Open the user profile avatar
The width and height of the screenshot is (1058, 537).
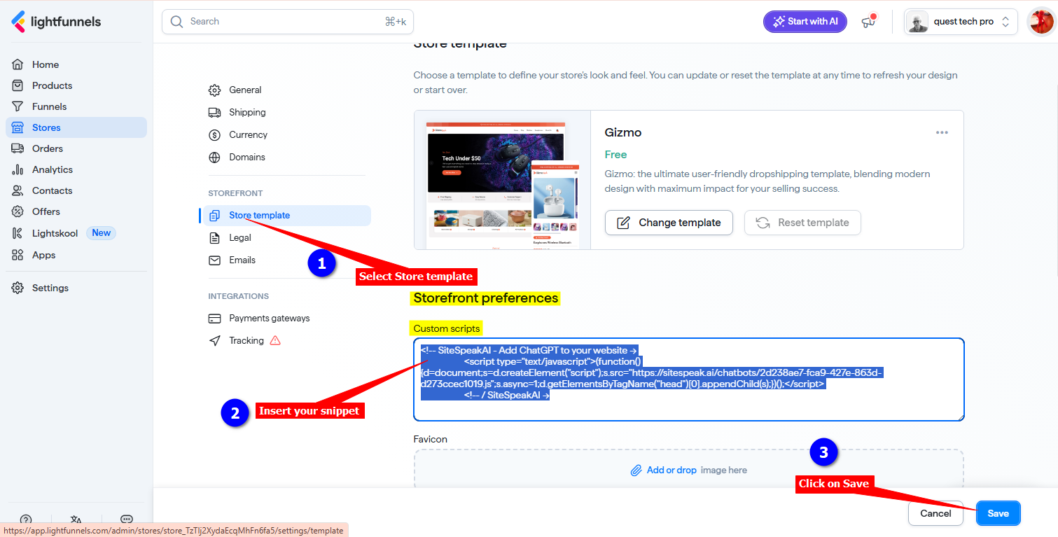click(x=1040, y=22)
